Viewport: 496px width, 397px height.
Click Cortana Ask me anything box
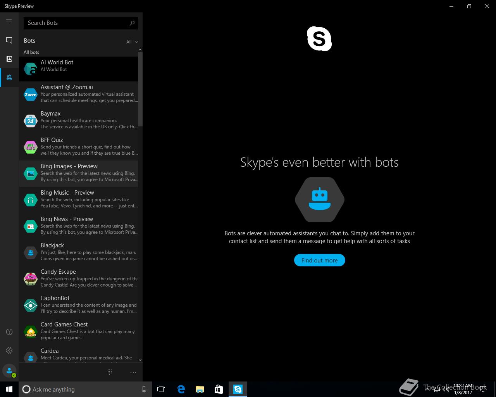click(x=84, y=389)
